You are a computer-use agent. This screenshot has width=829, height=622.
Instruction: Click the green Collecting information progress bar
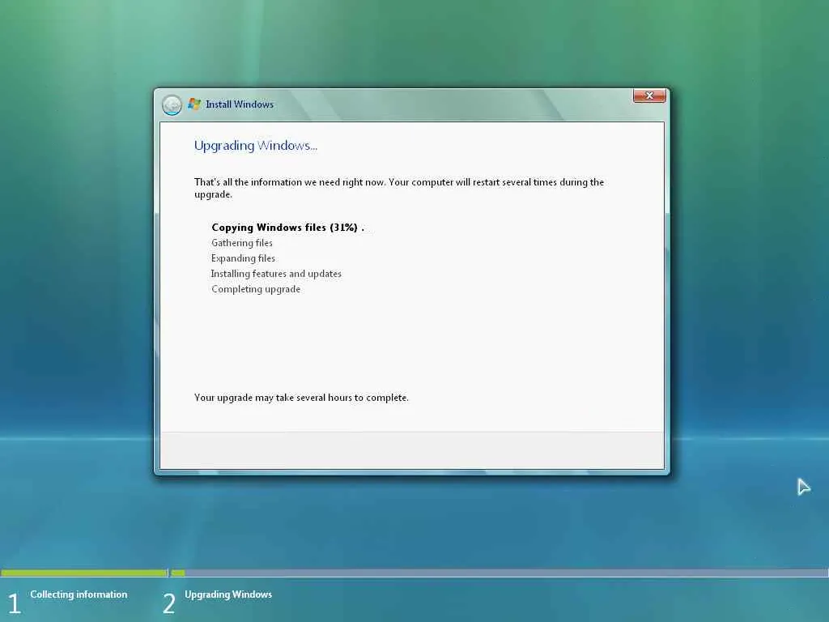pos(84,573)
